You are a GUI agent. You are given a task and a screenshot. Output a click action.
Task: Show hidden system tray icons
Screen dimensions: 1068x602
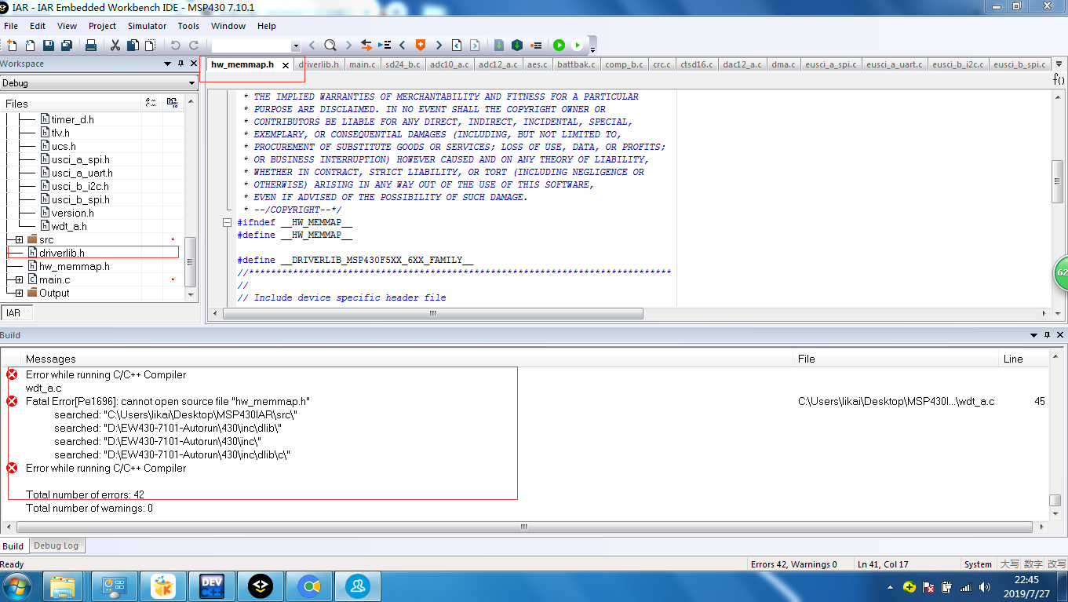[890, 587]
